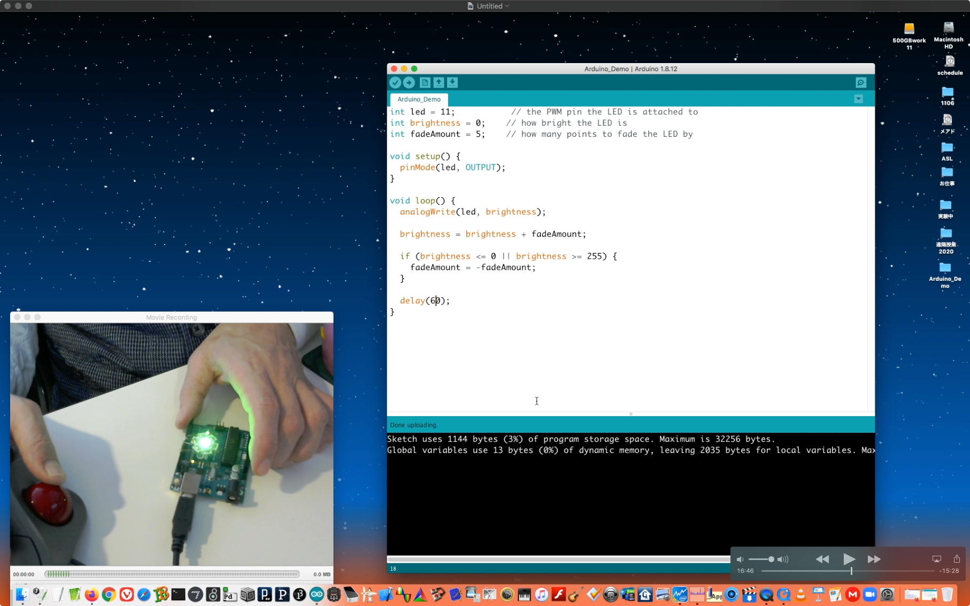The image size is (970, 606).
Task: Open Zoom from the Dock
Action: [870, 594]
